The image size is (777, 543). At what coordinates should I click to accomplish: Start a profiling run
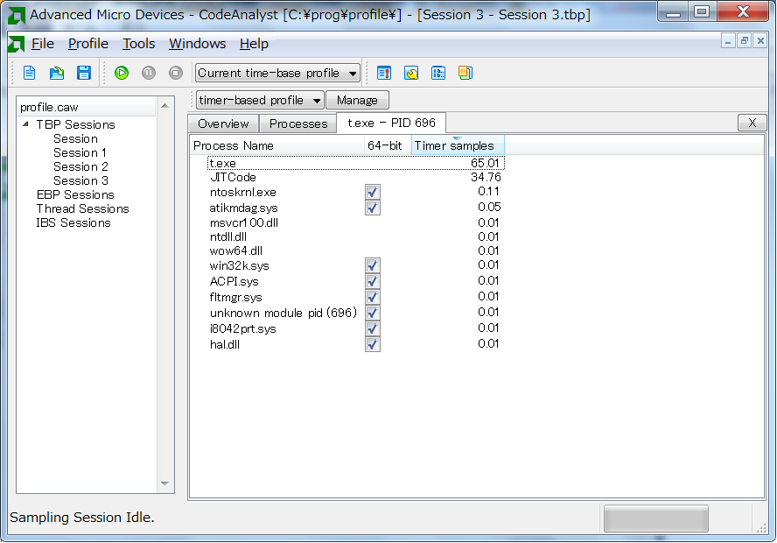point(122,73)
